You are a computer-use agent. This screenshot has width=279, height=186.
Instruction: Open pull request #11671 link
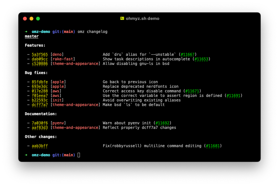click(192, 91)
